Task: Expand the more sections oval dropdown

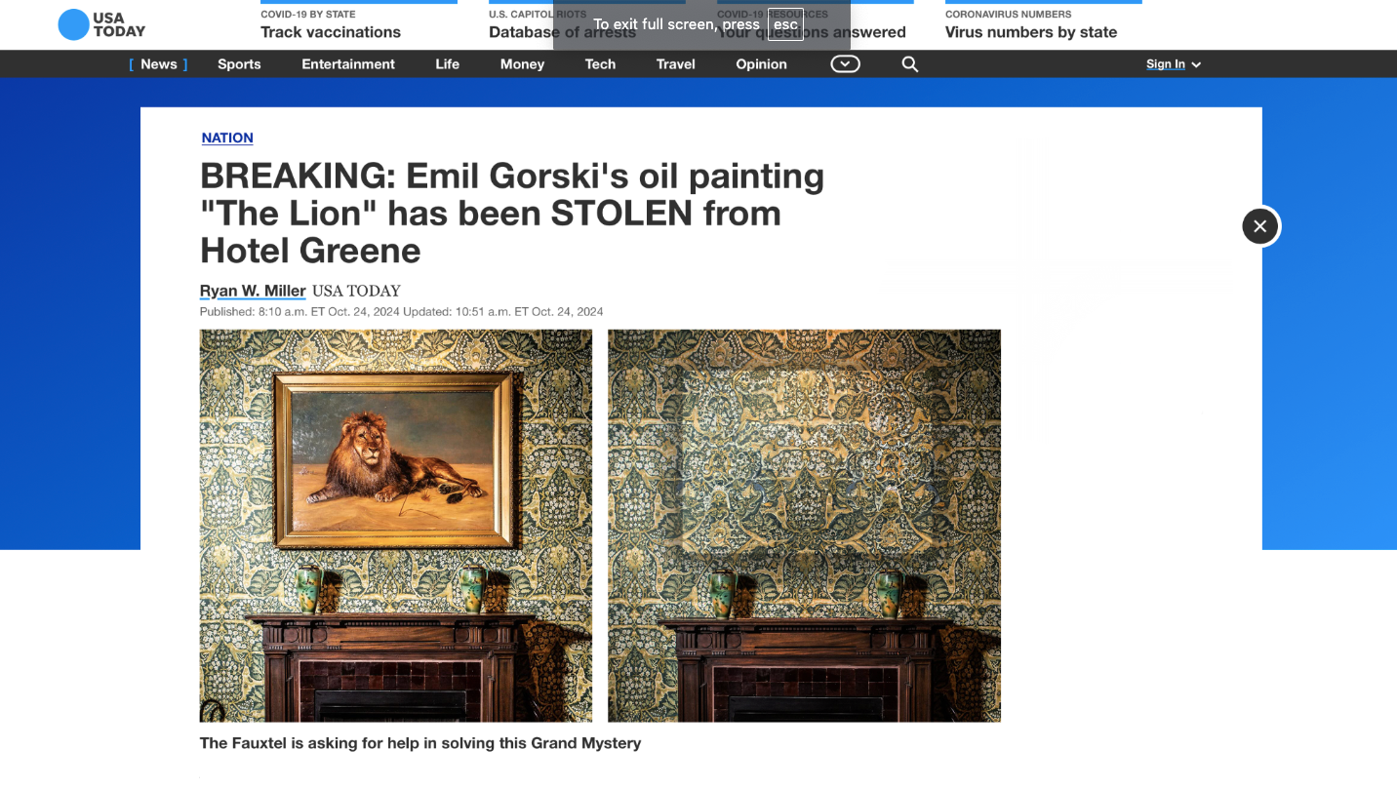Action: coord(845,64)
